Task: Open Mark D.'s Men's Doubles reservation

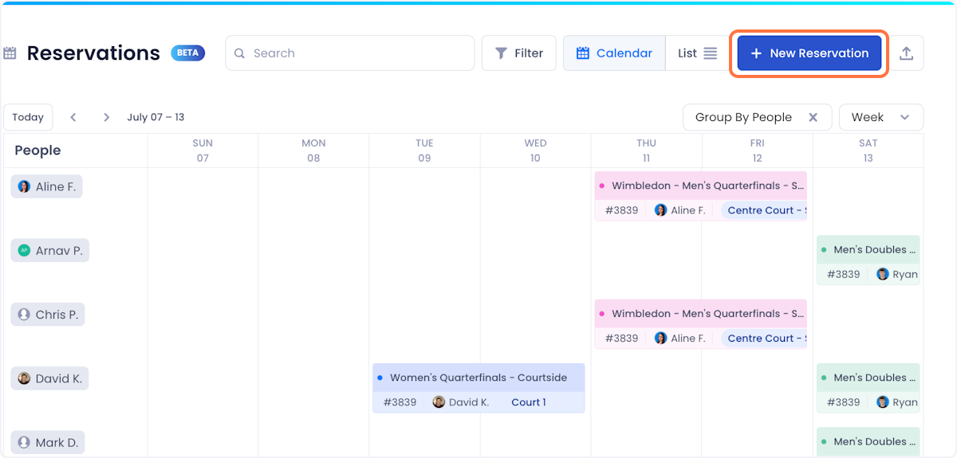Action: tap(868, 441)
